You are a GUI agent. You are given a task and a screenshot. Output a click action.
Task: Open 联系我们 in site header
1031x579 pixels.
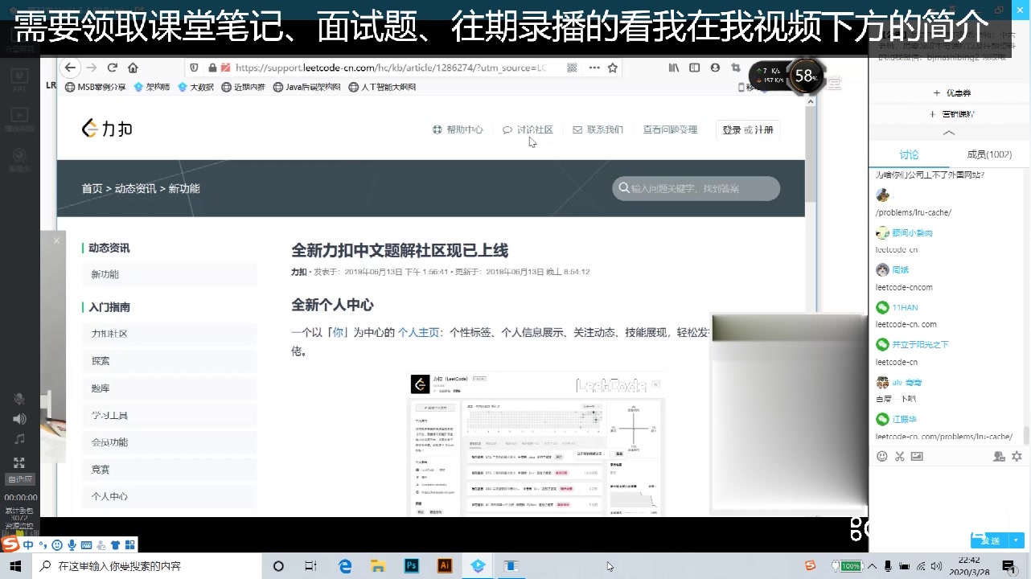[598, 129]
